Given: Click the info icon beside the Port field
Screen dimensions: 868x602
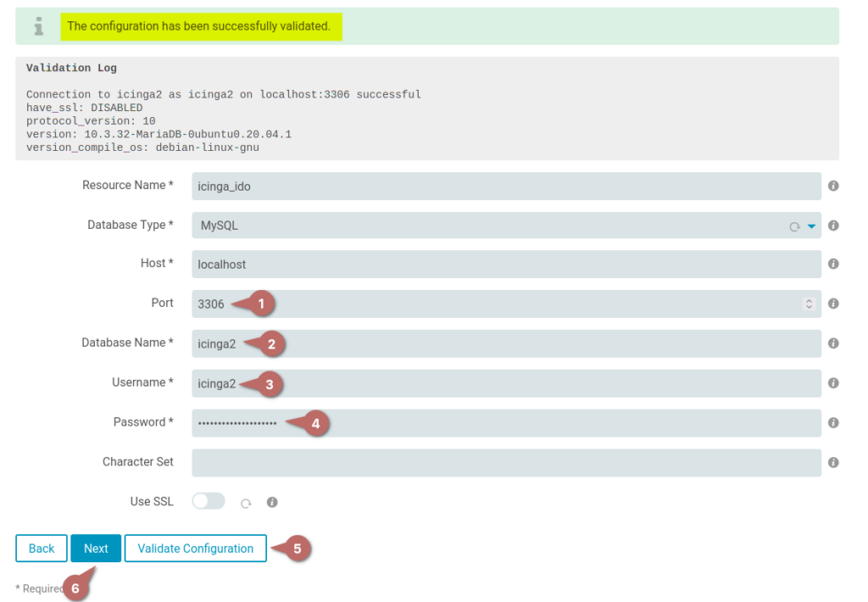Looking at the screenshot, I should (832, 304).
